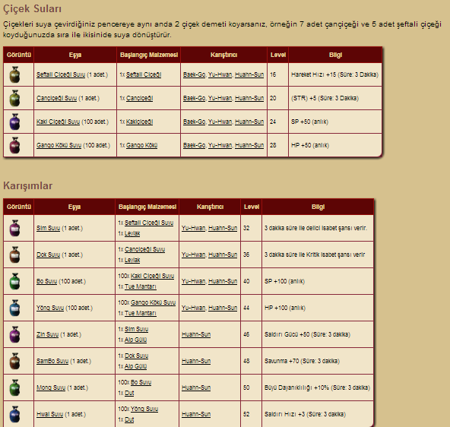The height and width of the screenshot is (427, 450).
Task: Click Huahn-Sun in the Yöng Suyu row
Action: pyautogui.click(x=223, y=308)
